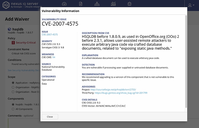Image resolution: width=199 pixels, height=128 pixels.
Task: Click the Detection paragraph text
Action: click(125, 68)
